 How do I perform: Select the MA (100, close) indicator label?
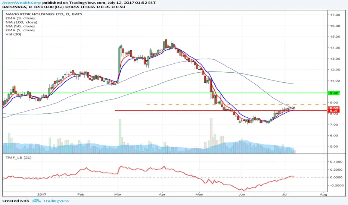tap(21, 22)
